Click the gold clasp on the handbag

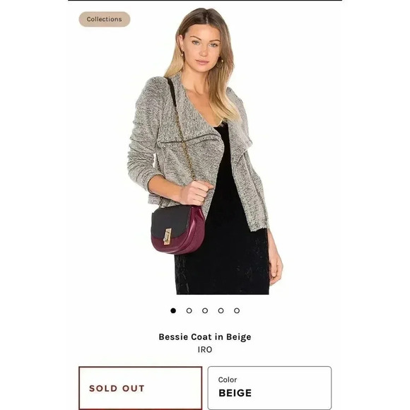(168, 237)
